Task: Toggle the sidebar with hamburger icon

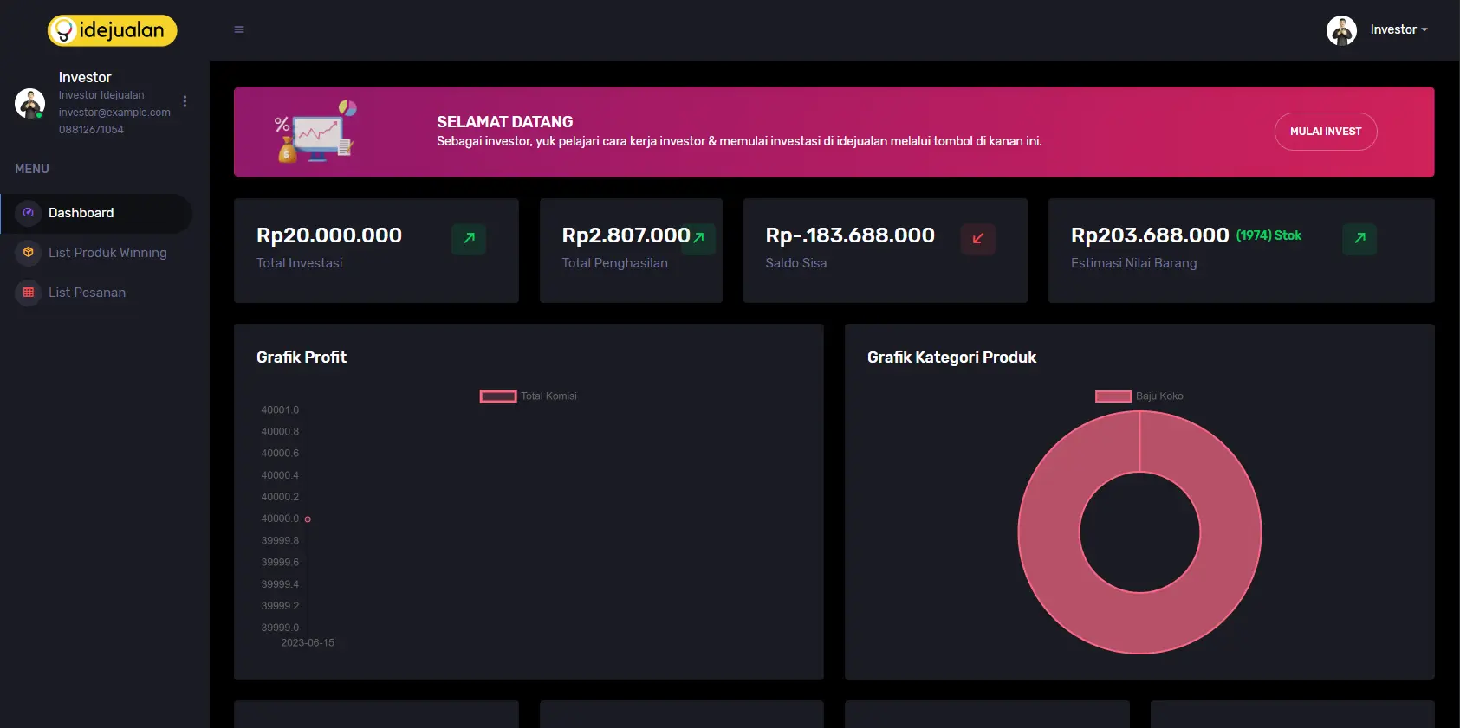Action: pyautogui.click(x=239, y=29)
